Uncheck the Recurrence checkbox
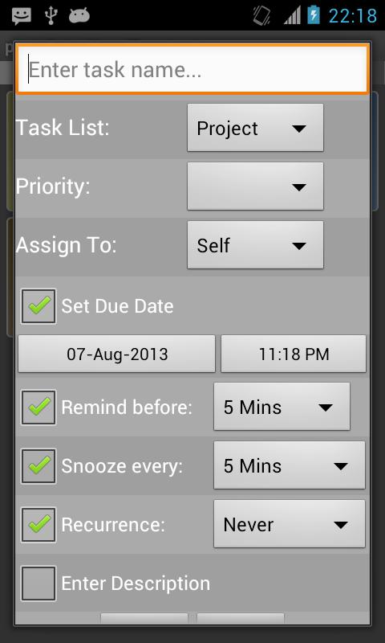The height and width of the screenshot is (643, 385). [38, 525]
